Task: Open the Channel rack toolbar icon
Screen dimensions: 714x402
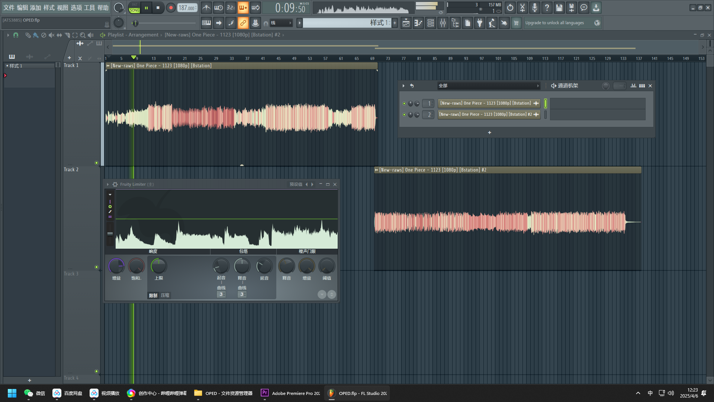Action: (431, 23)
